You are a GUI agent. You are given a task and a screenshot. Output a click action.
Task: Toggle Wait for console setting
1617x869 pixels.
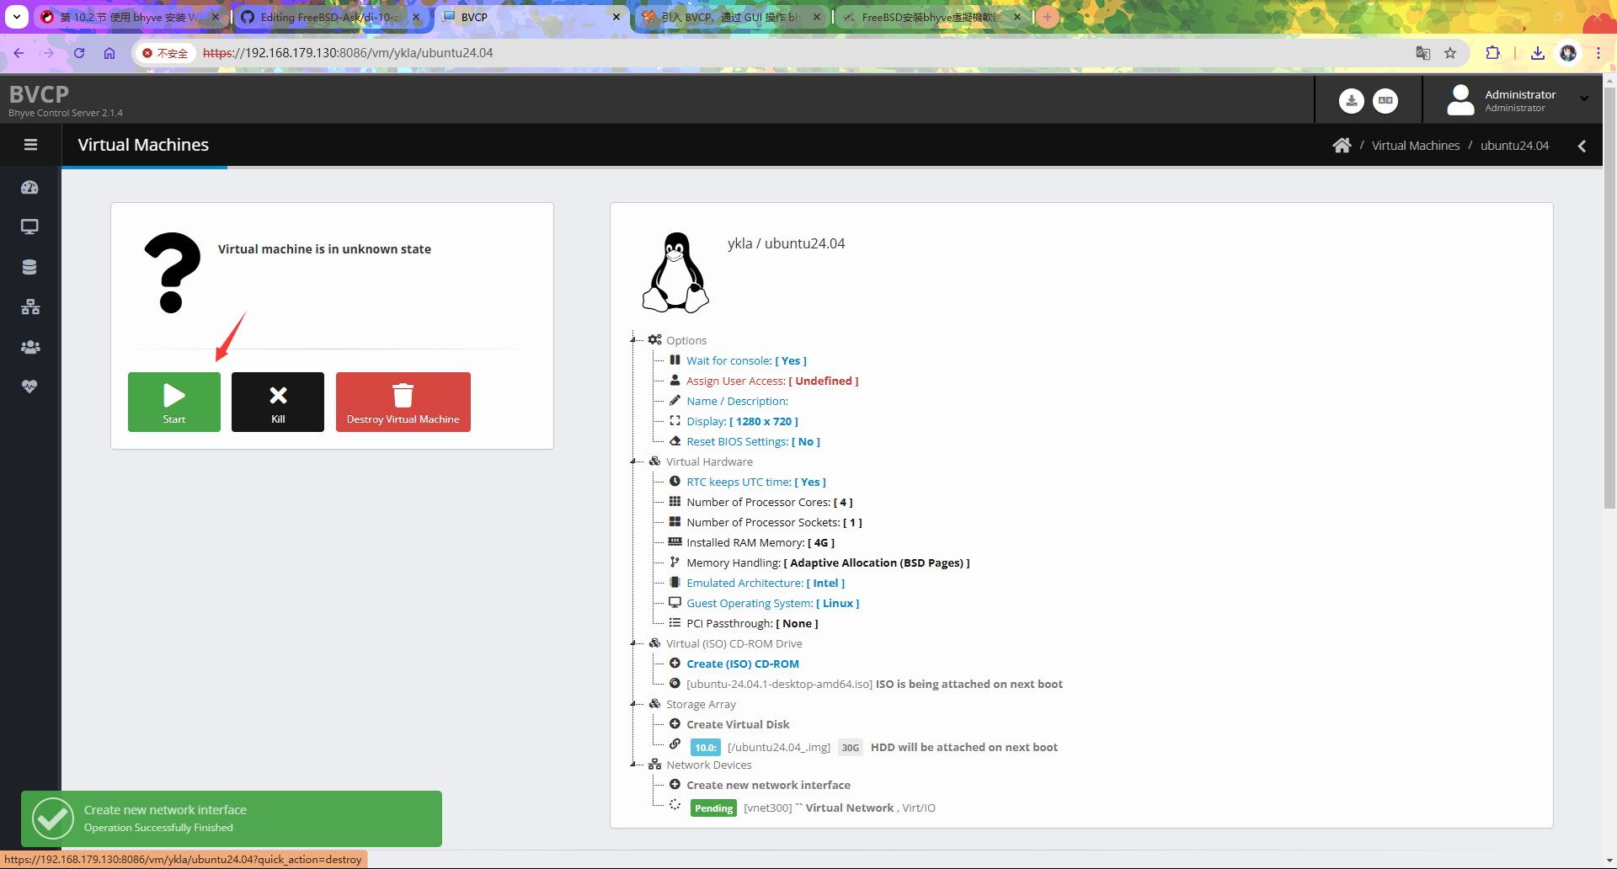[746, 360]
